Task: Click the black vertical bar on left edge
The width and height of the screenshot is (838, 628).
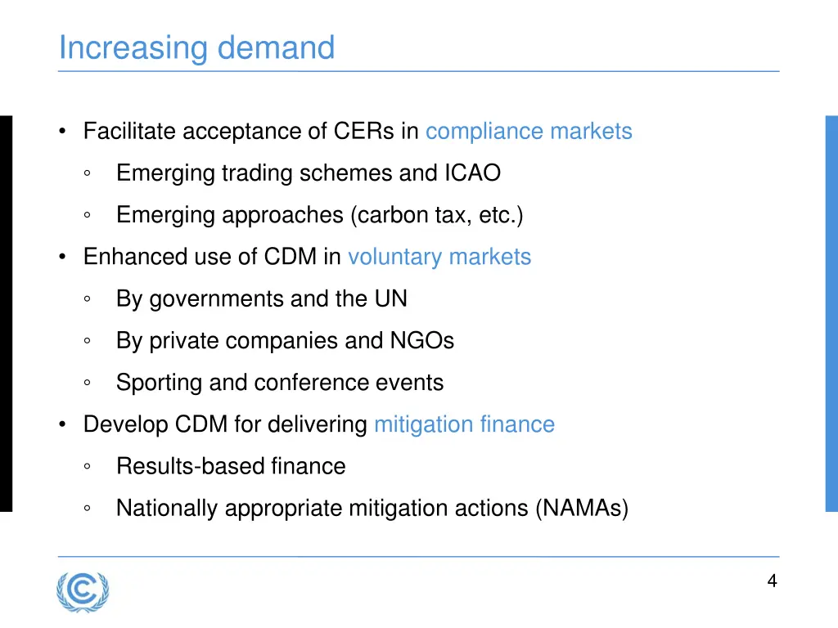Action: [x=6, y=313]
